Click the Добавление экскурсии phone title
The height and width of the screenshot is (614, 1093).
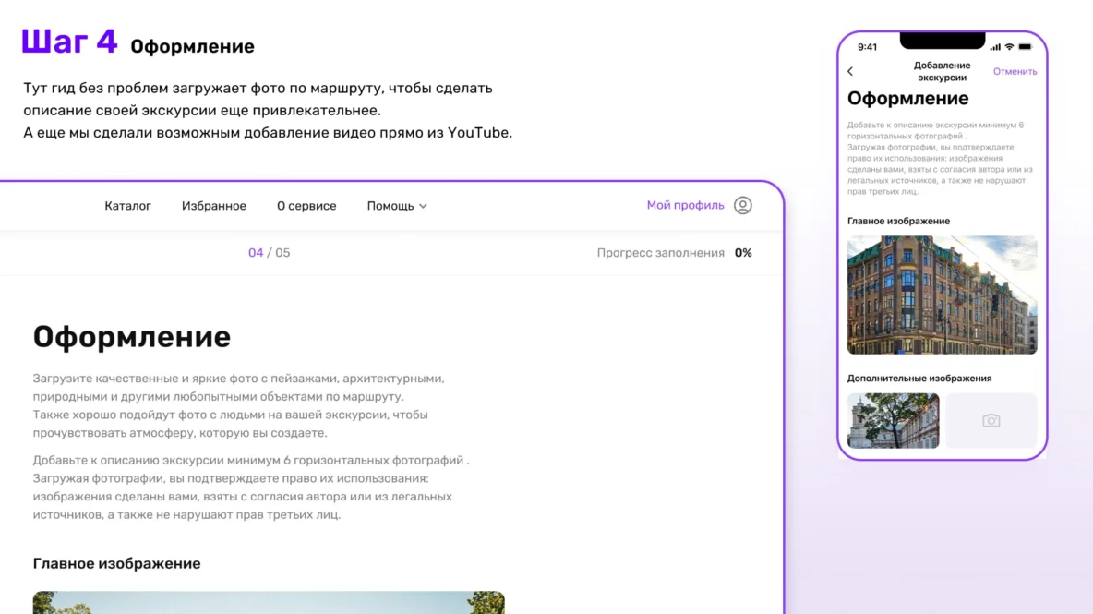[x=942, y=71]
